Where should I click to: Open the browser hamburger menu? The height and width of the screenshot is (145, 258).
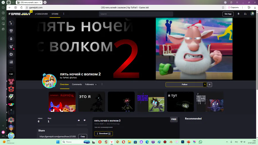click(x=237, y=3)
